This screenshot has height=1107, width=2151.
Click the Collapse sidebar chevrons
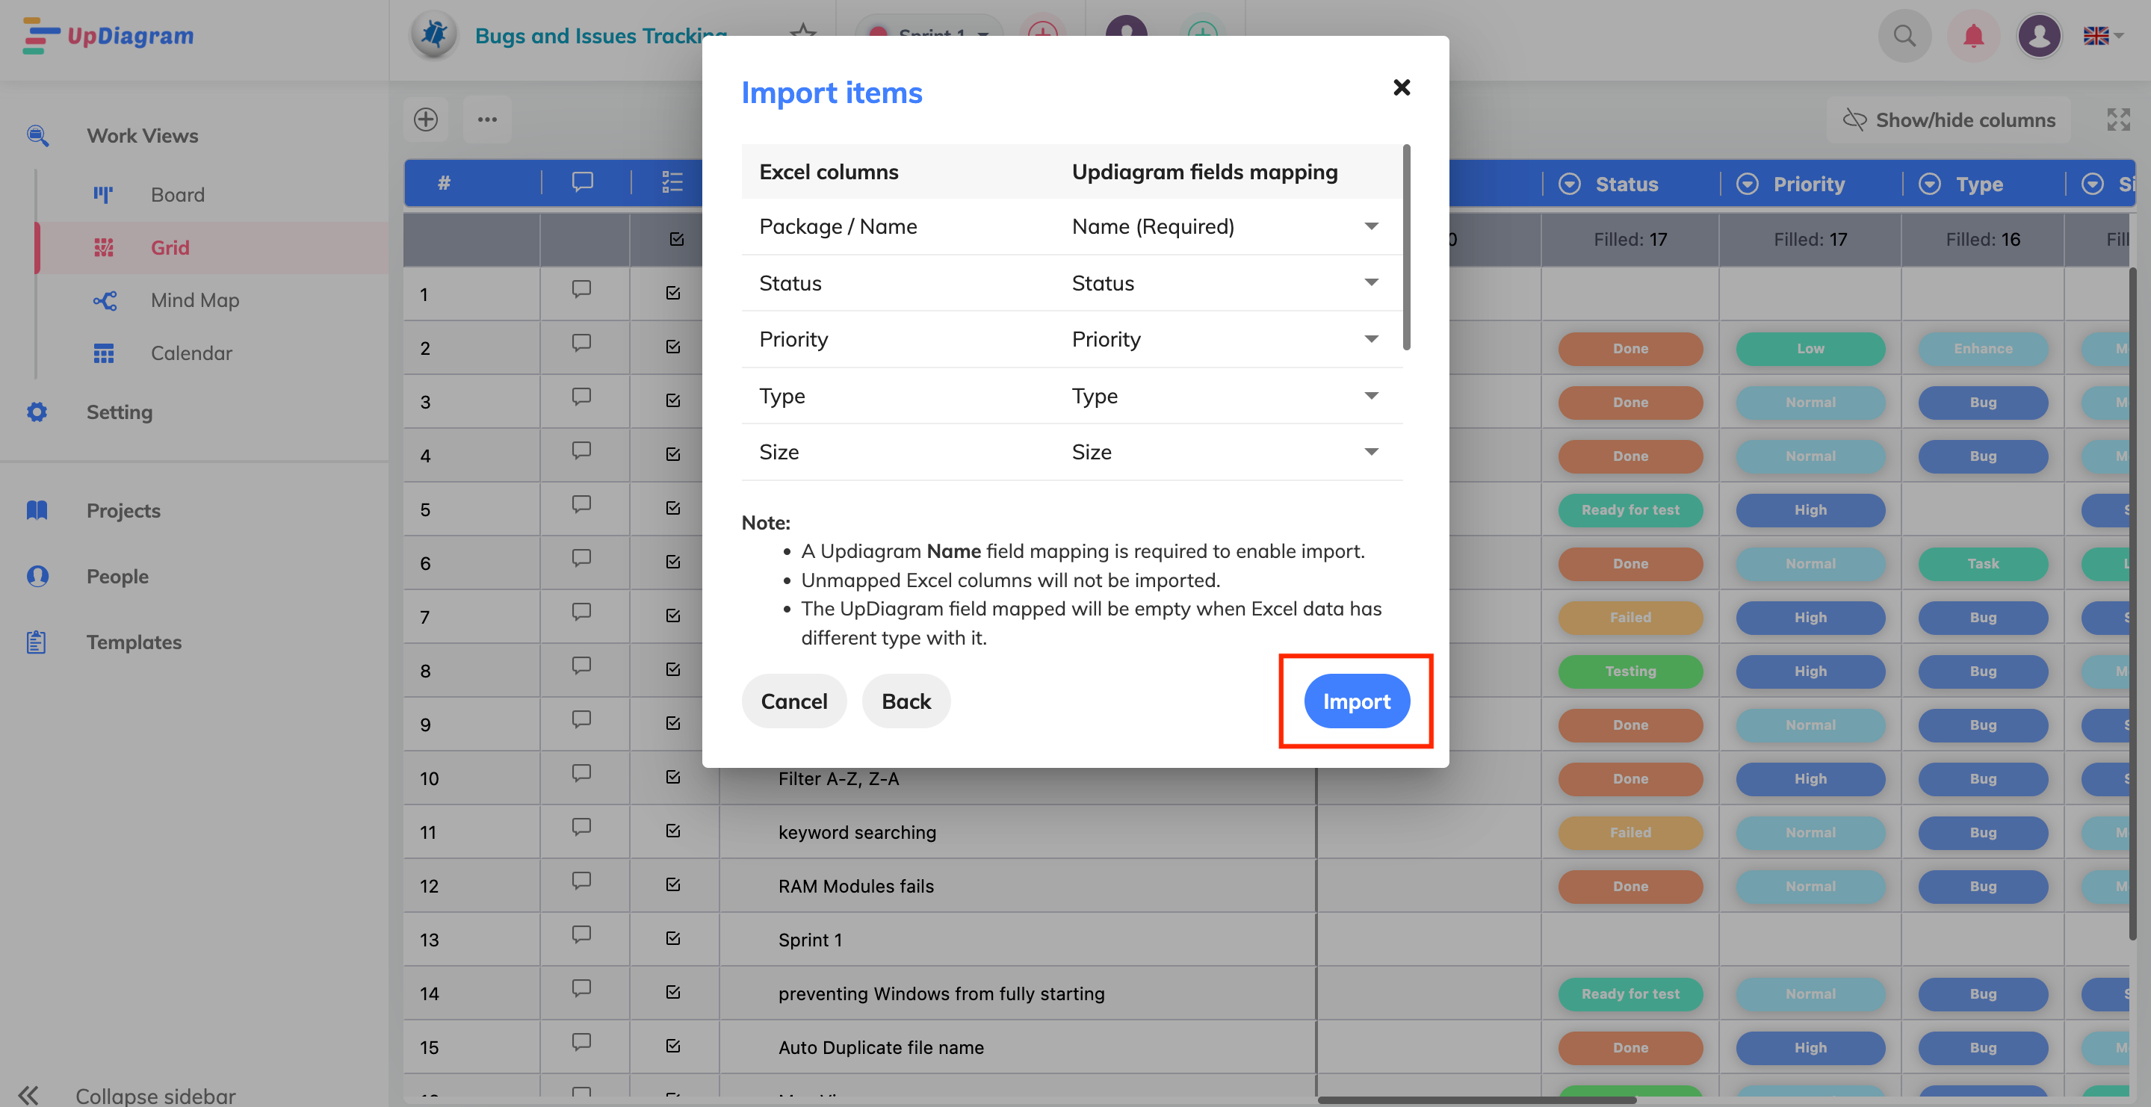click(28, 1094)
